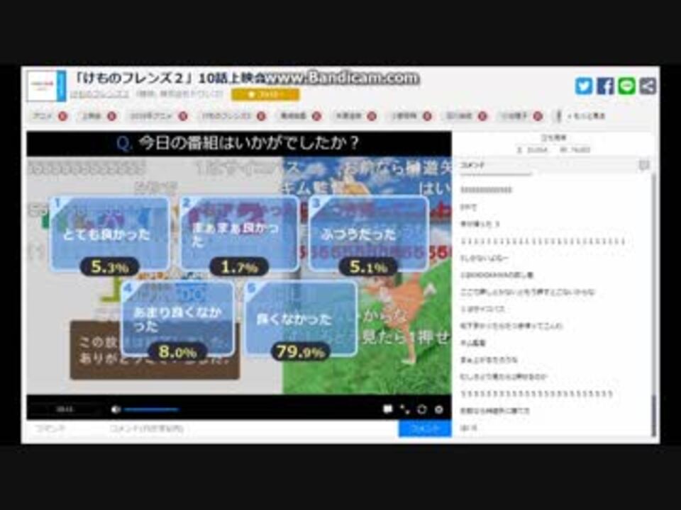Screen dimensions: 681x510
Task: Choose poll option 2 まあまあ良かった
Action: [239, 233]
